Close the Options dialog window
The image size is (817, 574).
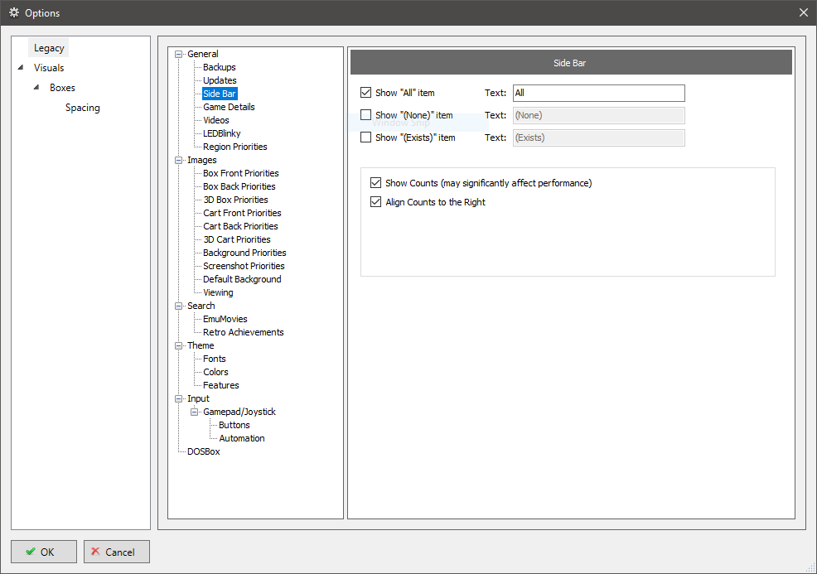click(x=803, y=12)
